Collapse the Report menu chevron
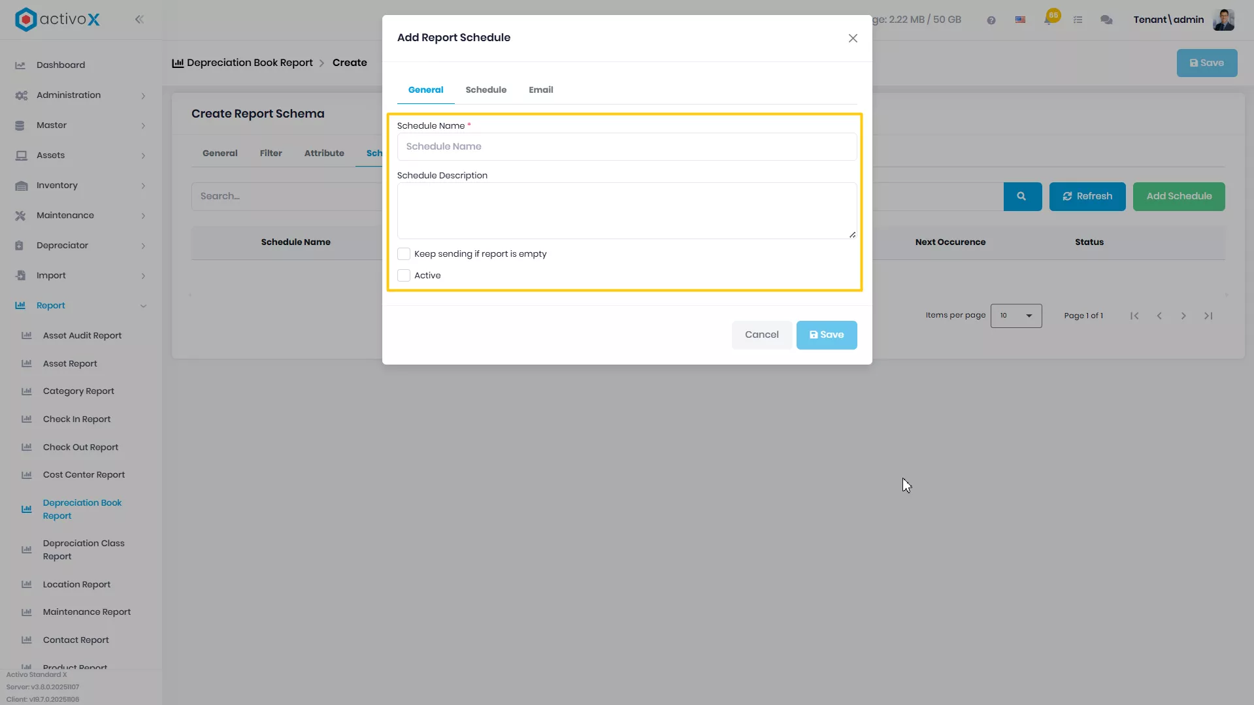 click(x=143, y=306)
